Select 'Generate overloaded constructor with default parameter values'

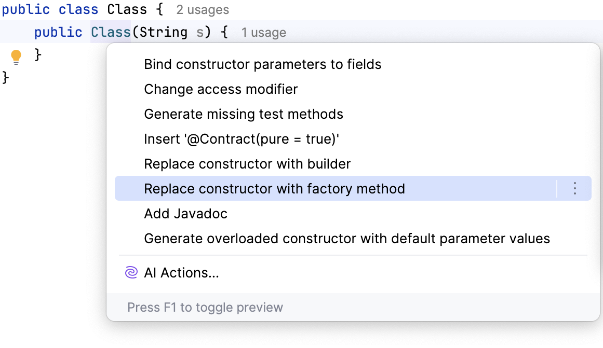coord(346,239)
